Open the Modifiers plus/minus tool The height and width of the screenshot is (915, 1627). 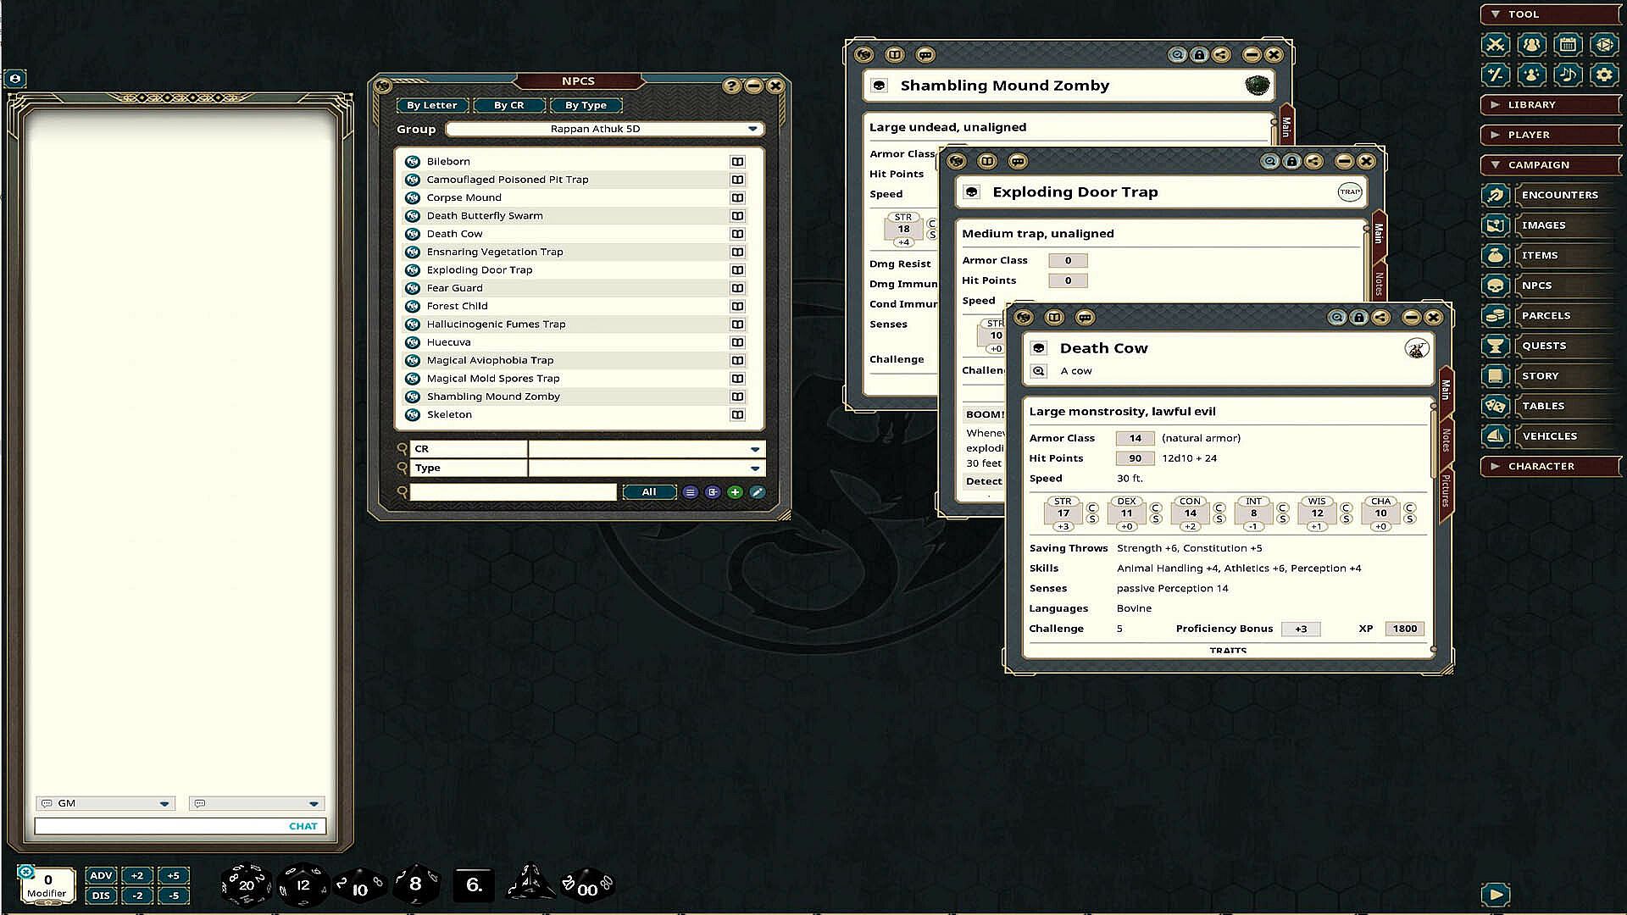click(1496, 75)
